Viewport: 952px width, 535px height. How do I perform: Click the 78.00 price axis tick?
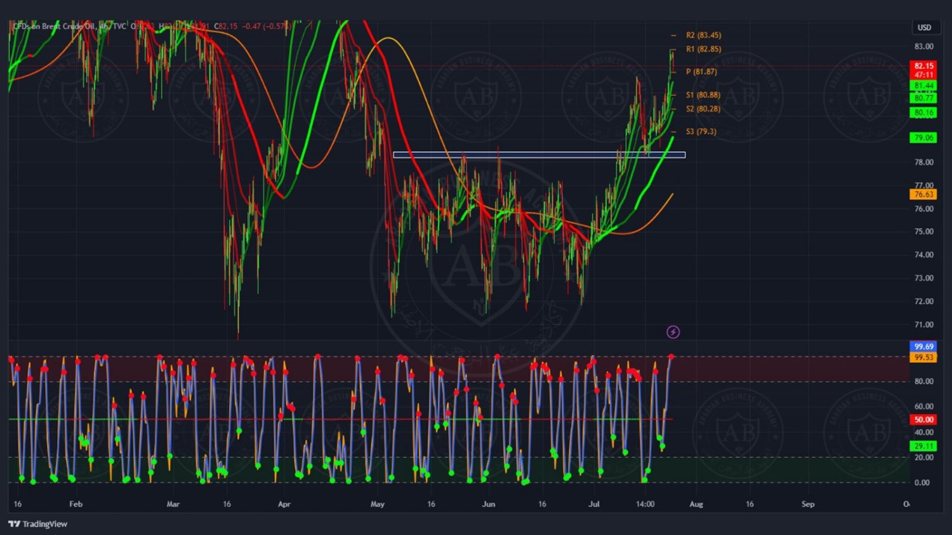(923, 162)
